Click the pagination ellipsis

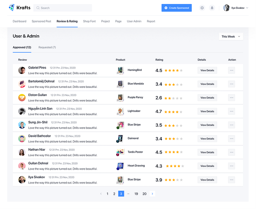click(x=128, y=194)
